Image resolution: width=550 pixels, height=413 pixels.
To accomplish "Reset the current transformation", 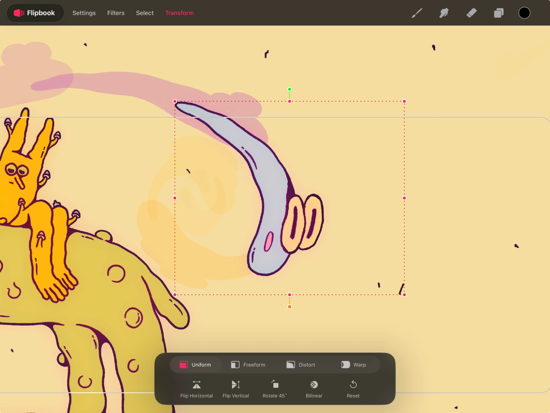I will (x=353, y=388).
